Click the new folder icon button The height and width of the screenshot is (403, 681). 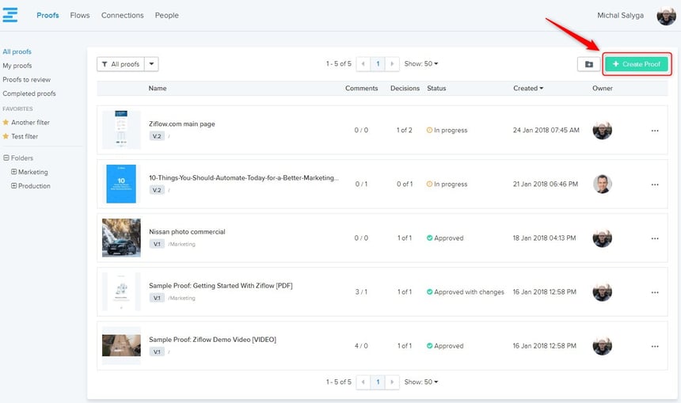pos(588,64)
